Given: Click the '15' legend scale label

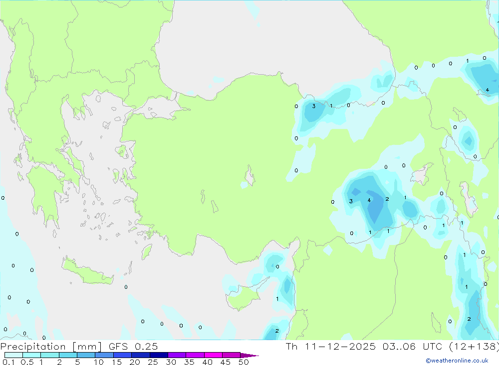Looking at the screenshot, I should 116,362.
